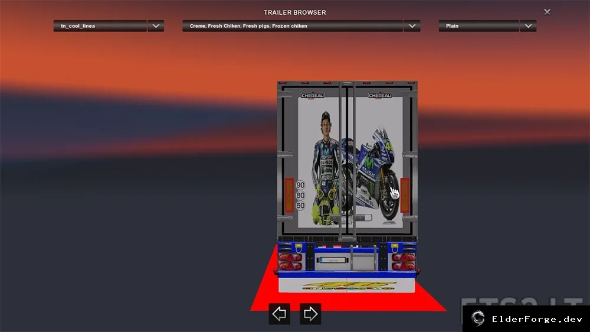Click the trailer rear door preview
The image size is (590, 332).
(x=347, y=161)
